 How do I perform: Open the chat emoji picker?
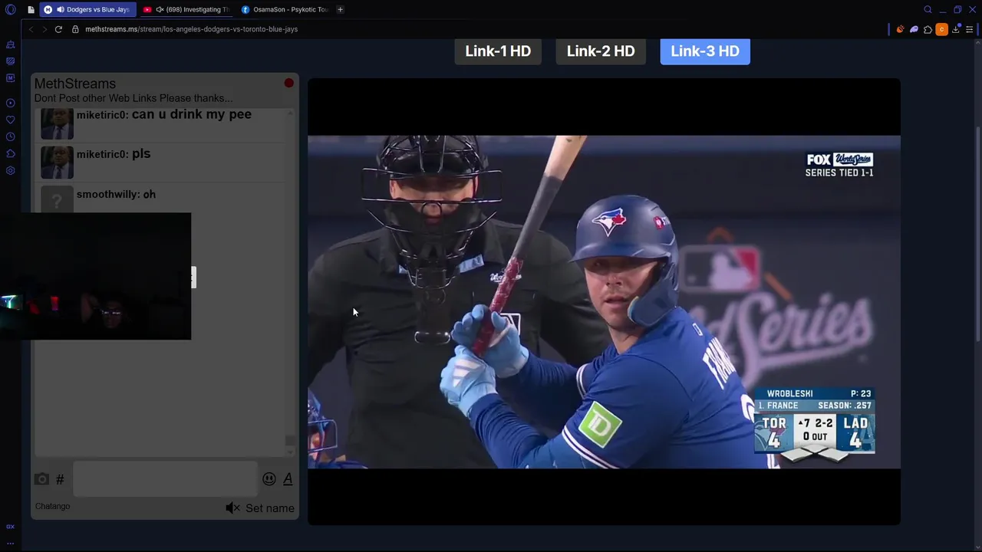(269, 478)
